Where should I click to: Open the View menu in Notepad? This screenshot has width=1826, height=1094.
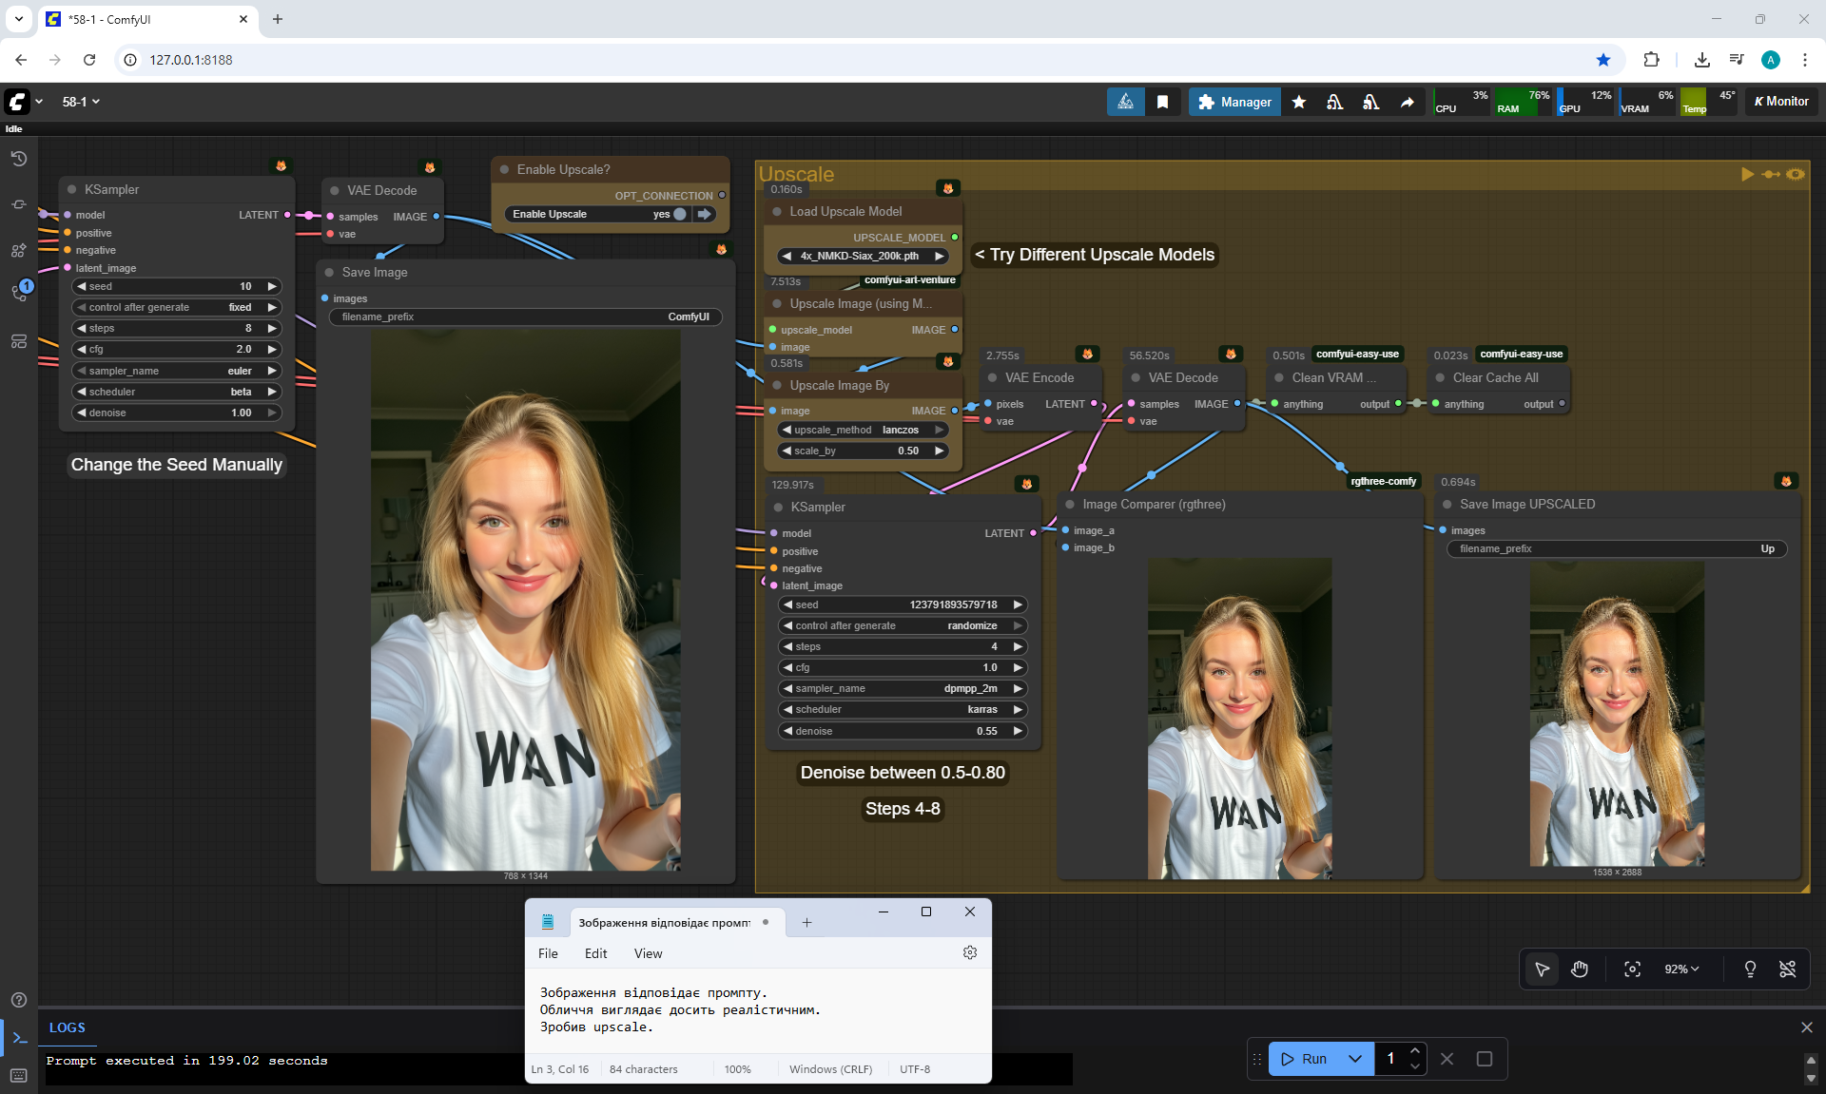coord(648,953)
